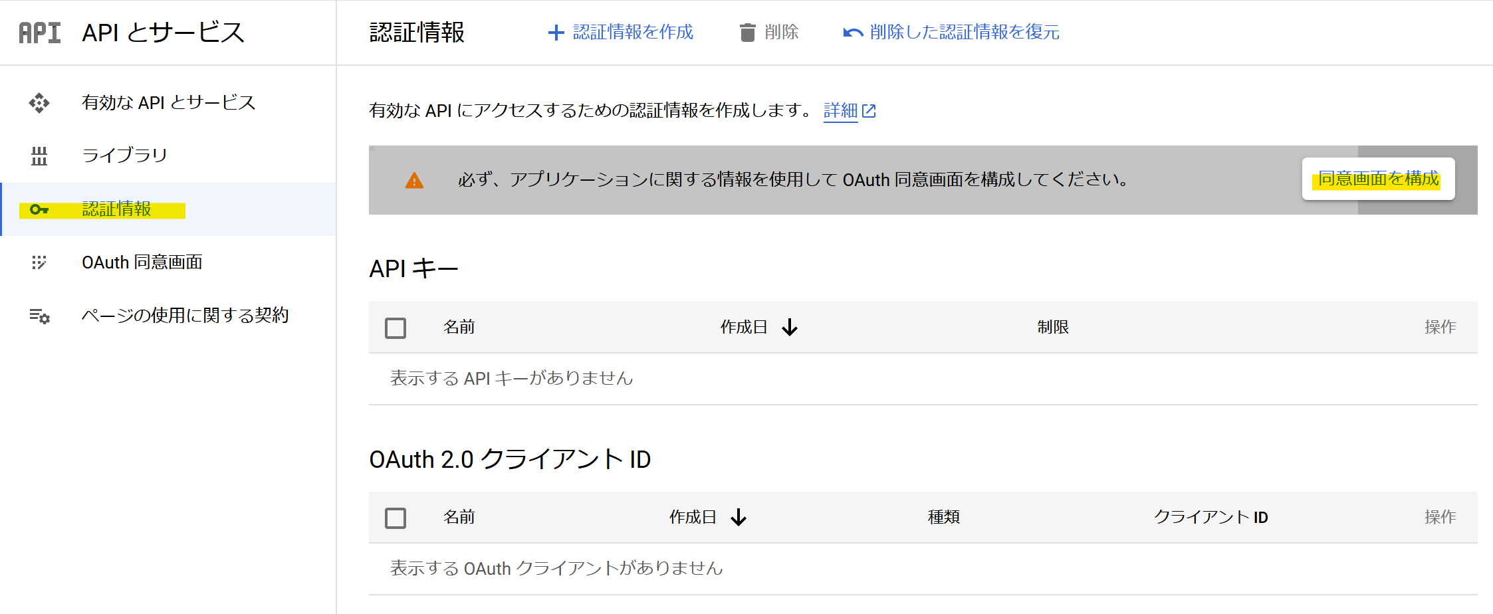The width and height of the screenshot is (1493, 614).
Task: Click the plus icon for 認証情報を作成
Action: 556,33
